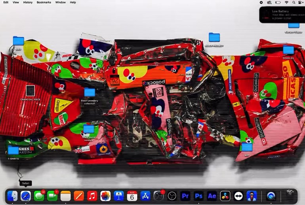Open System Preferences with update badge
Viewport: 305px width, 205px height.
pos(158,196)
